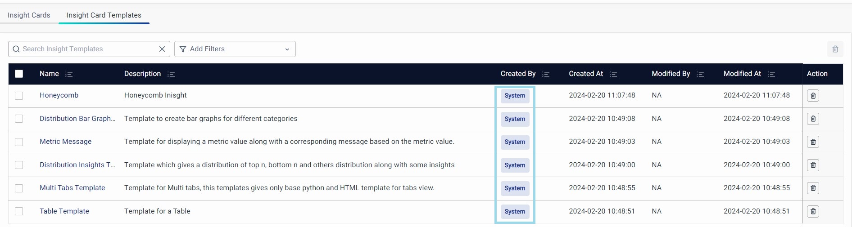Click the System badge in Table Template row
Viewport: 852px width, 227px height.
click(515, 211)
